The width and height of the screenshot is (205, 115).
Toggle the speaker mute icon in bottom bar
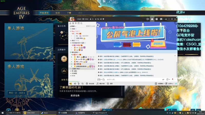(x=75, y=84)
